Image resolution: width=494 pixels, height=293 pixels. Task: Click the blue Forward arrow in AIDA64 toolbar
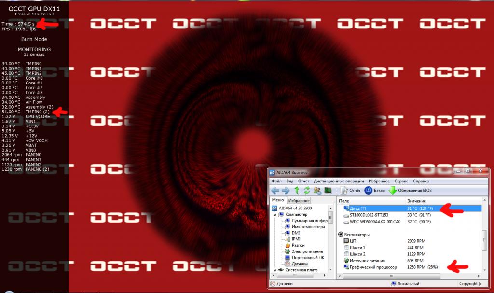[x=286, y=191]
